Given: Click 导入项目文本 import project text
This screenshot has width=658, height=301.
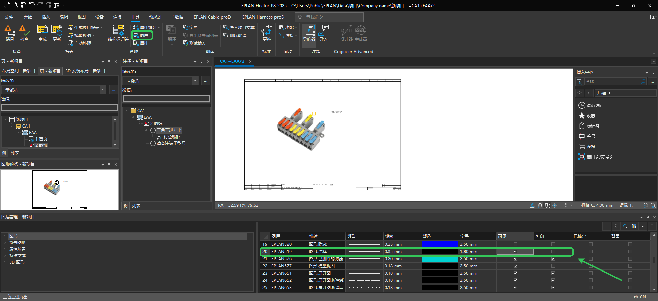Looking at the screenshot, I should [x=239, y=27].
